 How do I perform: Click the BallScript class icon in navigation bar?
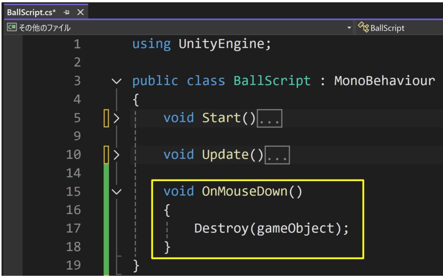pos(363,28)
